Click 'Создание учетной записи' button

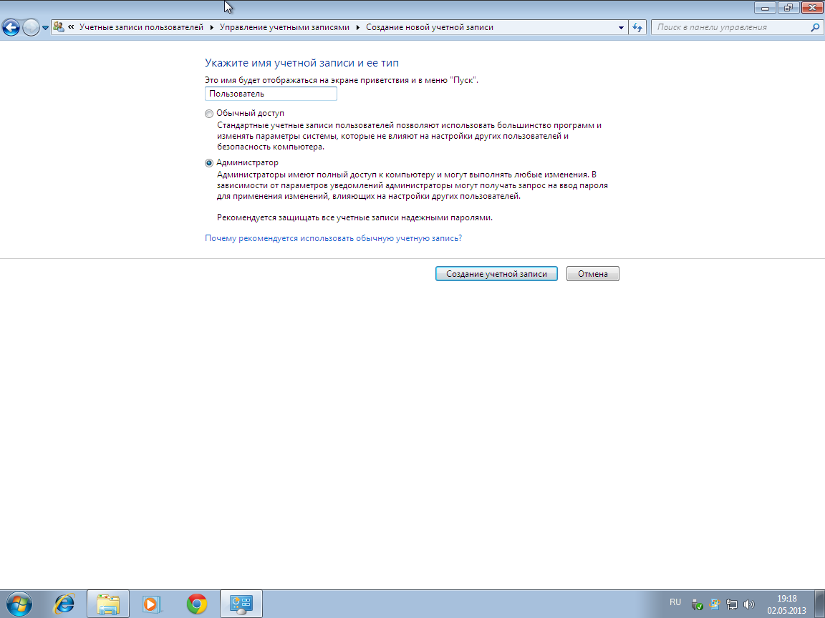[x=496, y=274]
